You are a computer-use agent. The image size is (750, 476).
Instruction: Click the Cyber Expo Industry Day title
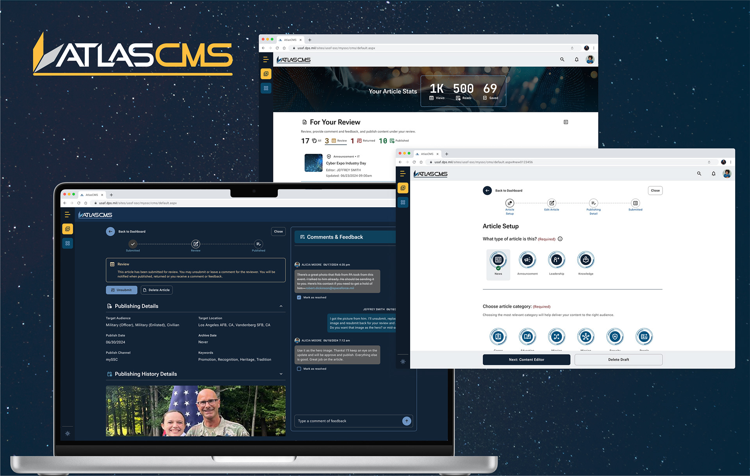click(x=346, y=163)
